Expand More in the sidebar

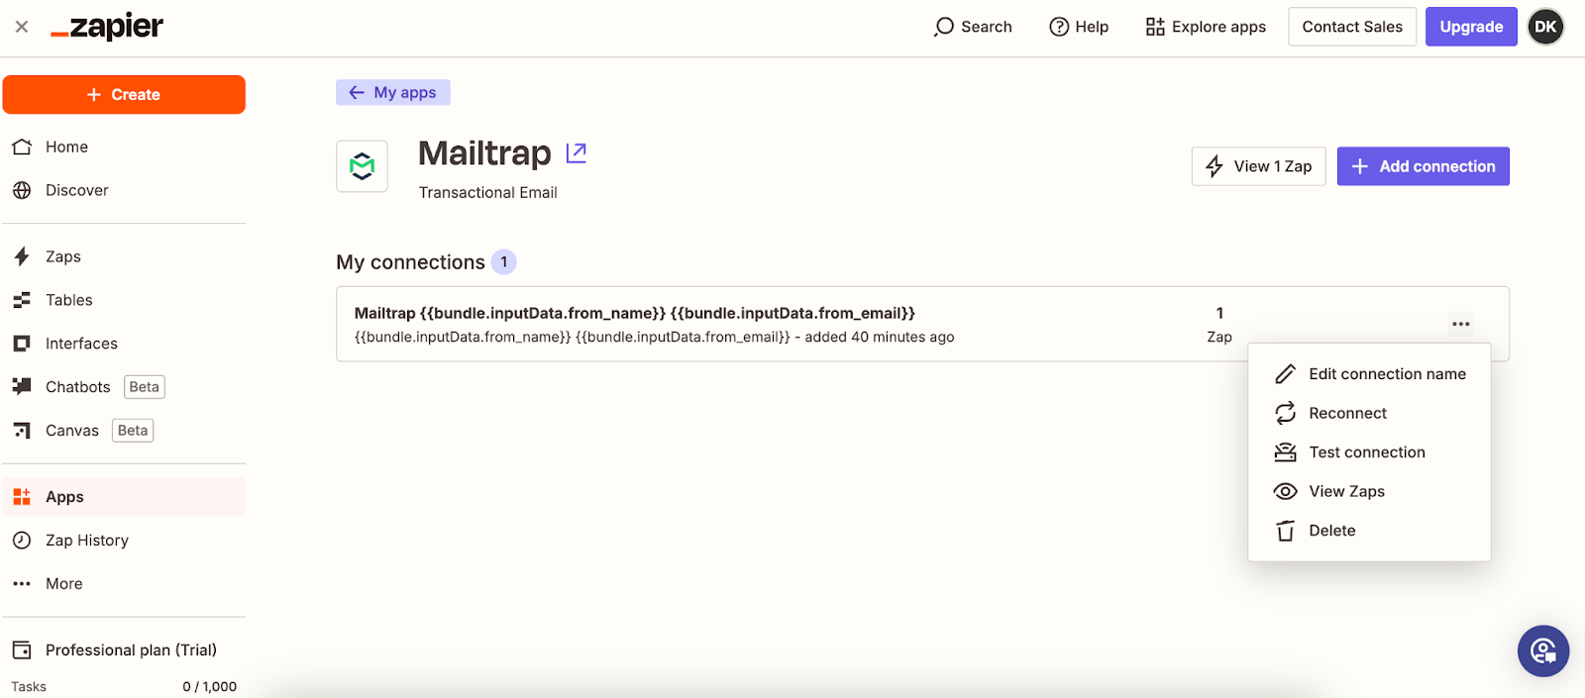63,584
